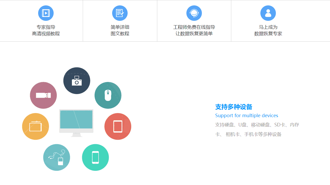330x185 pixels.
Task: Select the USB flash drive icon
Action: pyautogui.click(x=43, y=95)
